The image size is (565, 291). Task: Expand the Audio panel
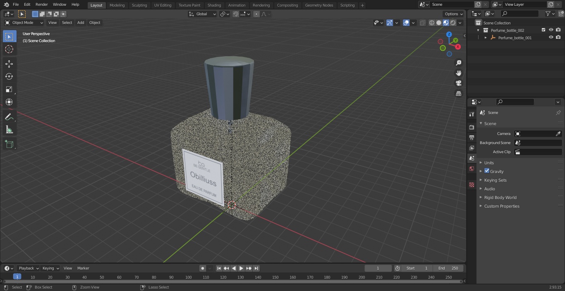click(489, 189)
